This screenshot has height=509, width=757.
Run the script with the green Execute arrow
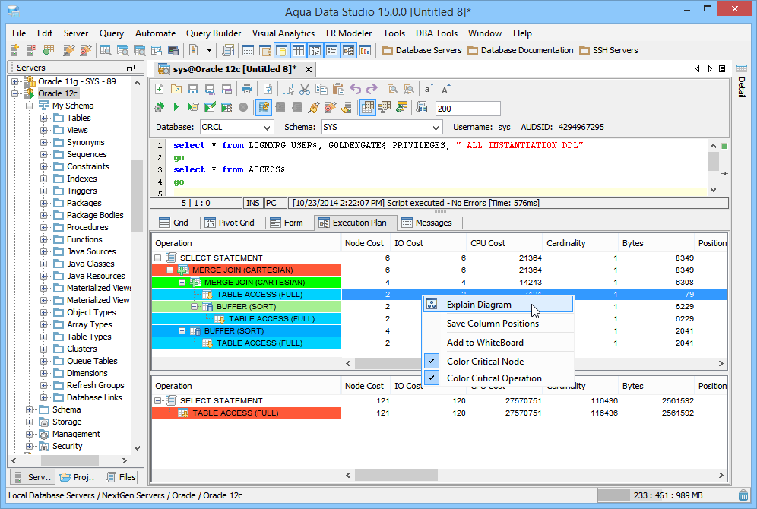click(176, 107)
